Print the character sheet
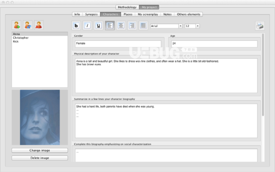The image size is (275, 172). [x=260, y=26]
